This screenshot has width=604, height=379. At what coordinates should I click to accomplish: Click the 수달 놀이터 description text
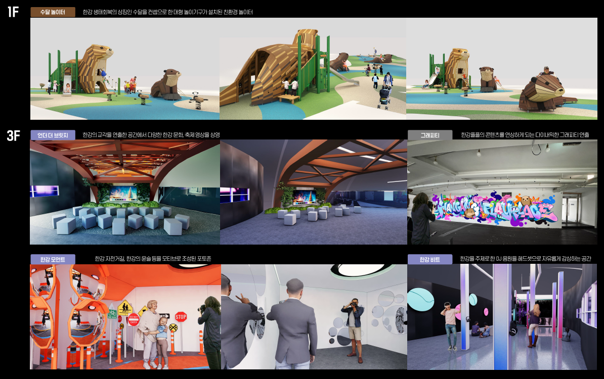pyautogui.click(x=167, y=12)
